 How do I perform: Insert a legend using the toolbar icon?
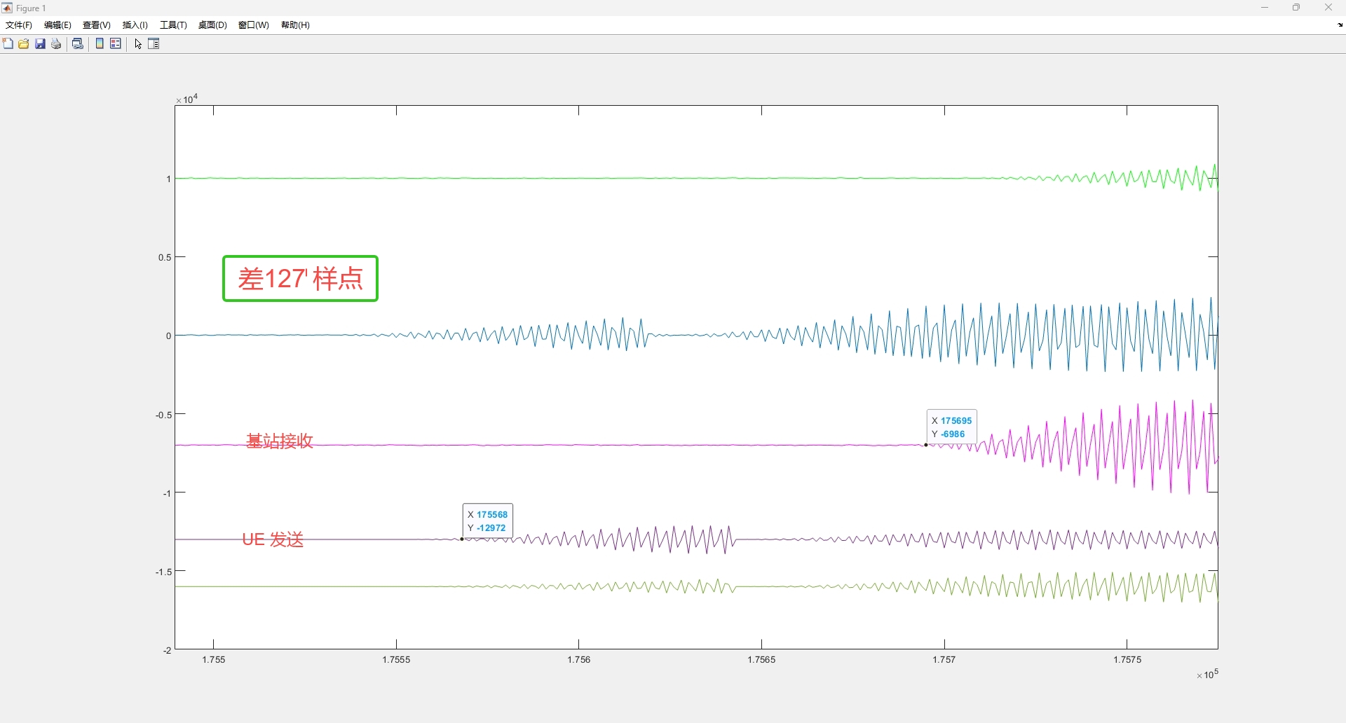pos(116,44)
